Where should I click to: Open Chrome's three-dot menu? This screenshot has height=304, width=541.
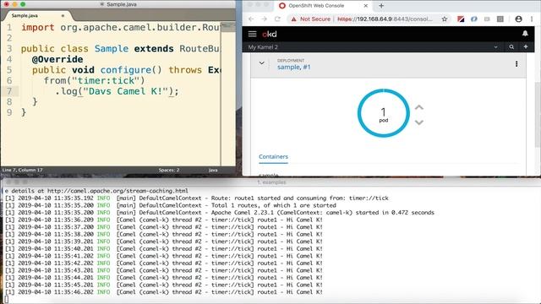coord(532,19)
